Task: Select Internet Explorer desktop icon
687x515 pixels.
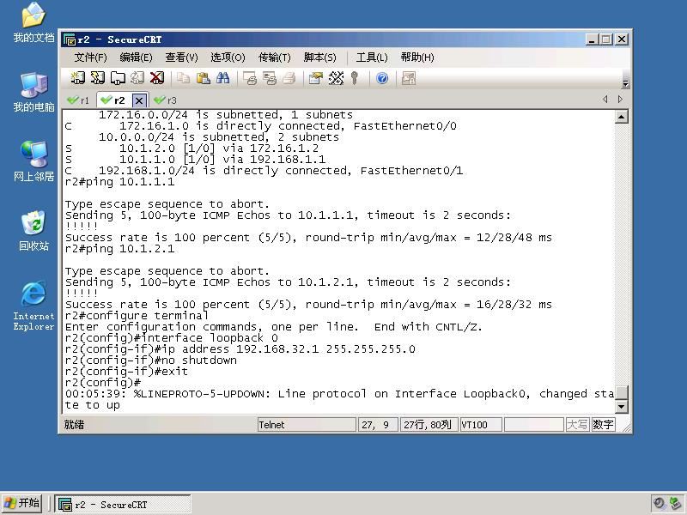Action: (x=33, y=306)
